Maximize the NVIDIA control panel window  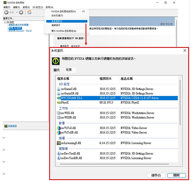165,2
